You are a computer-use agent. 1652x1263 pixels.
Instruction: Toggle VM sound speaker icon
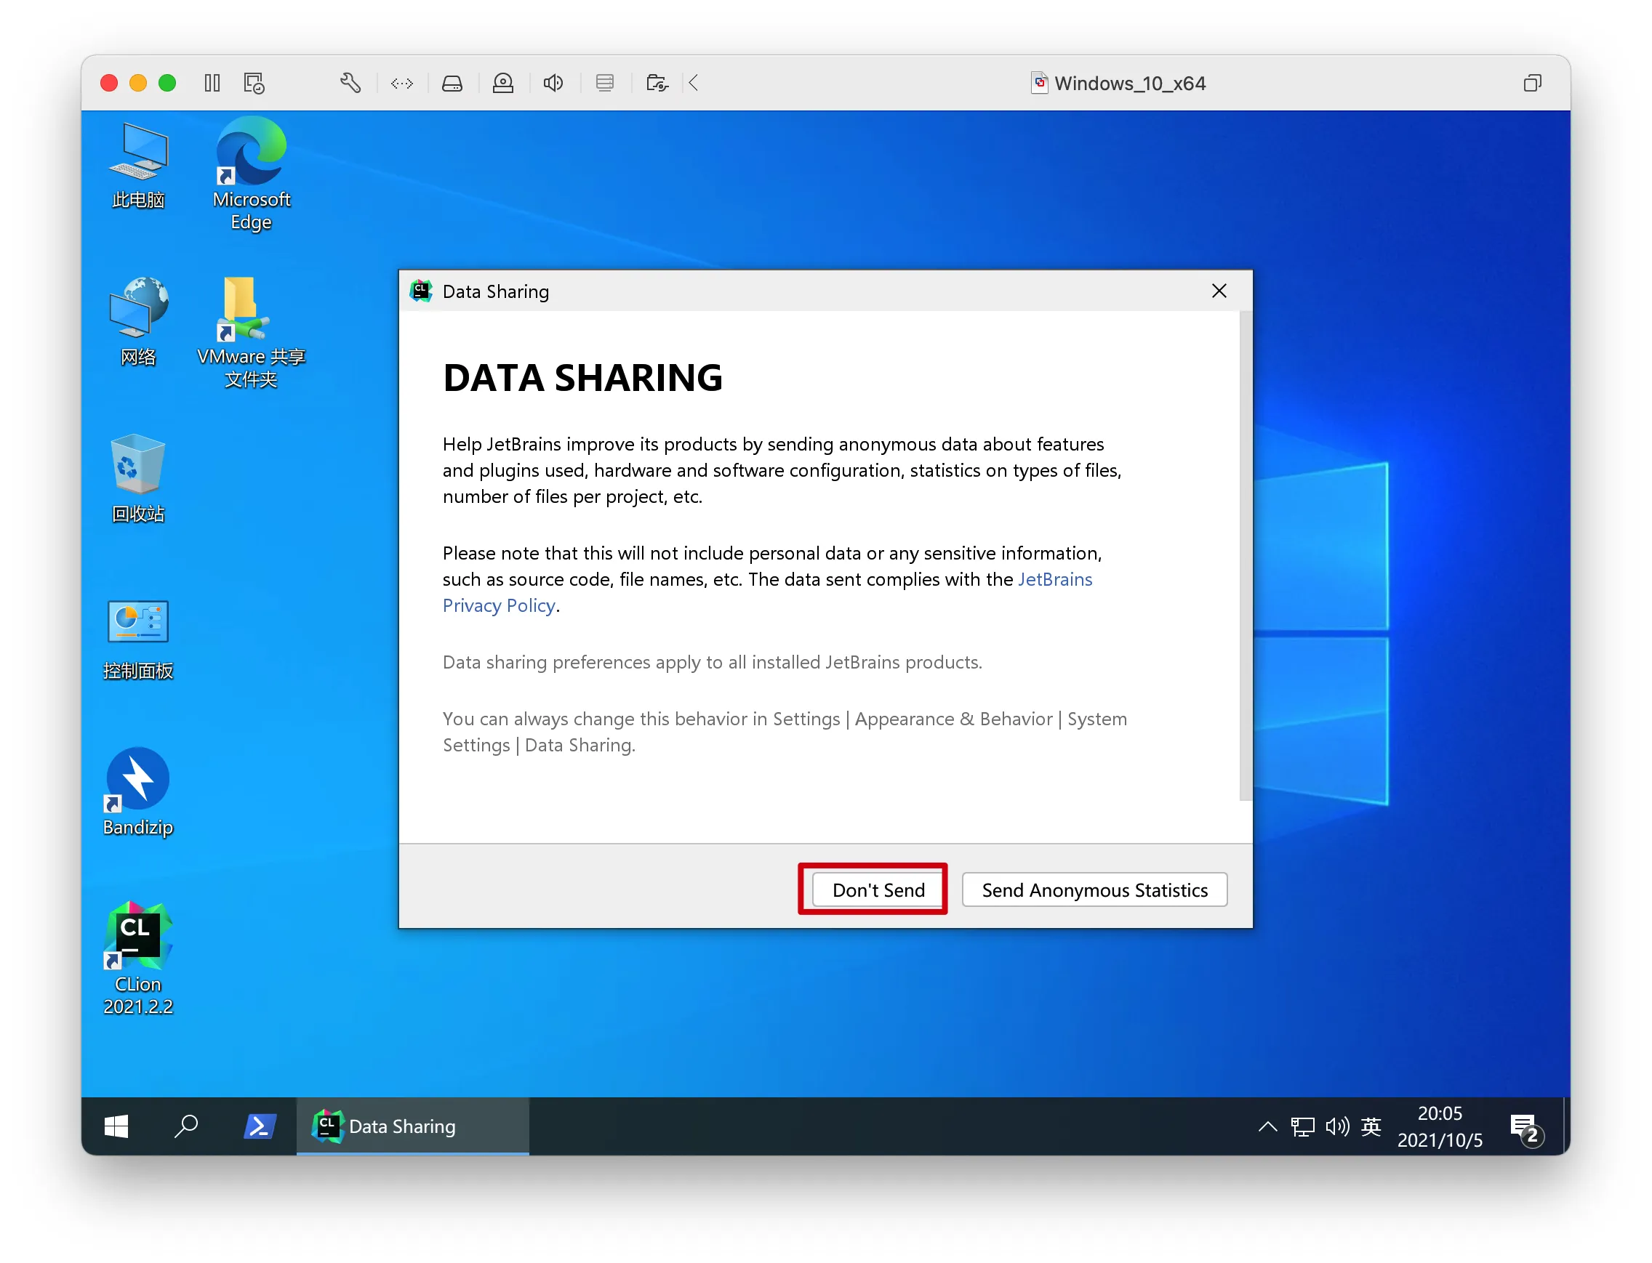point(553,83)
